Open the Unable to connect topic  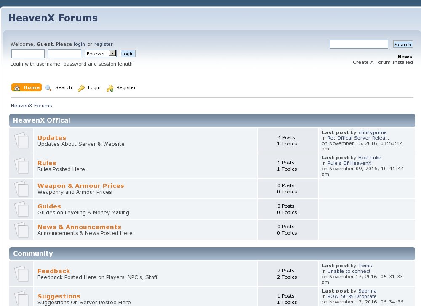(x=349, y=271)
